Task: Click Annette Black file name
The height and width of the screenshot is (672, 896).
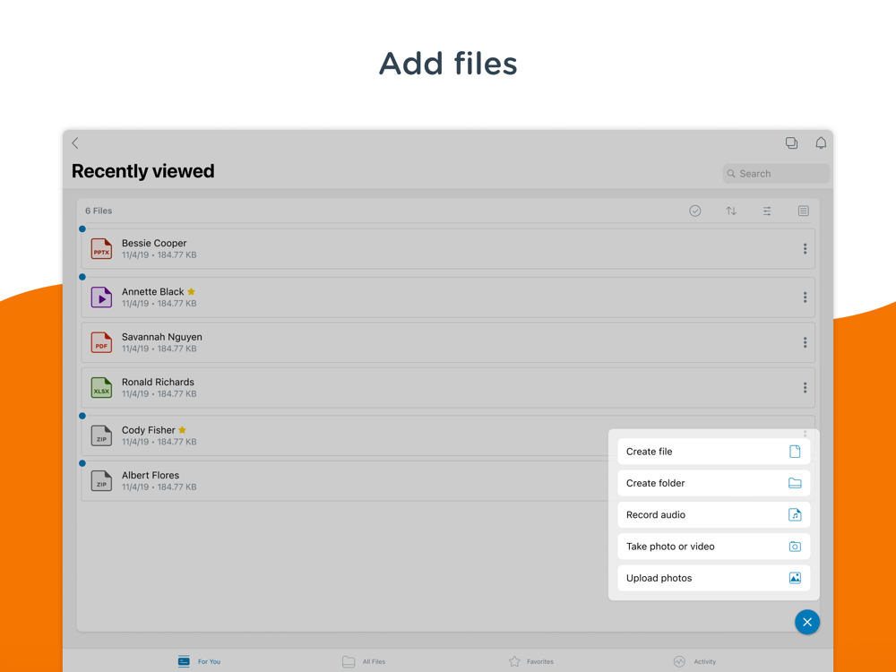Action: [x=152, y=291]
